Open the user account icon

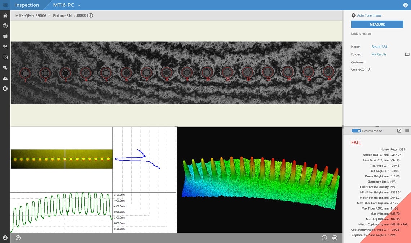(x=5, y=238)
